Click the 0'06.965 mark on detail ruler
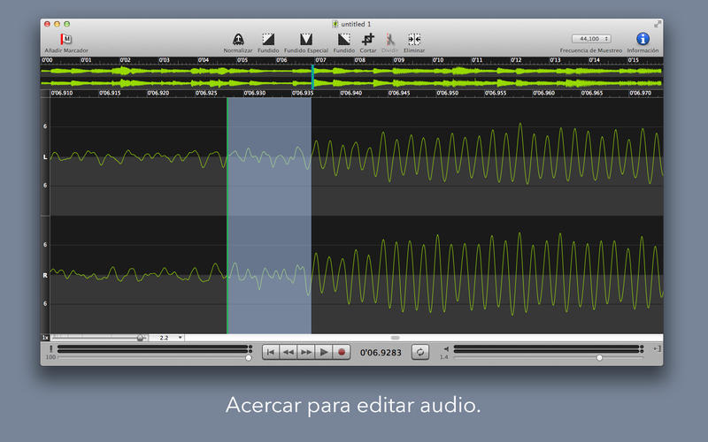The width and height of the screenshot is (708, 442). [x=591, y=93]
